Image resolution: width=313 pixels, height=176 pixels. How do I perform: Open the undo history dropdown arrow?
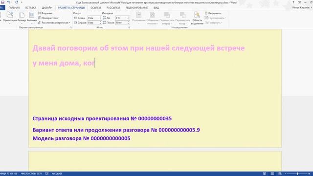pos(12,2)
